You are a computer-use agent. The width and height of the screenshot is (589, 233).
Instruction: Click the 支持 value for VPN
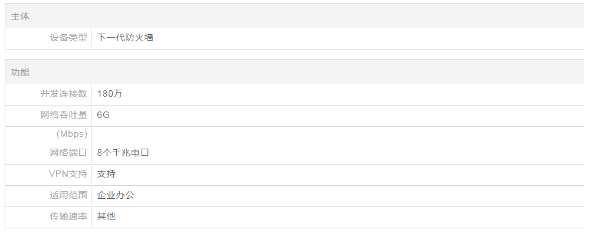(106, 174)
